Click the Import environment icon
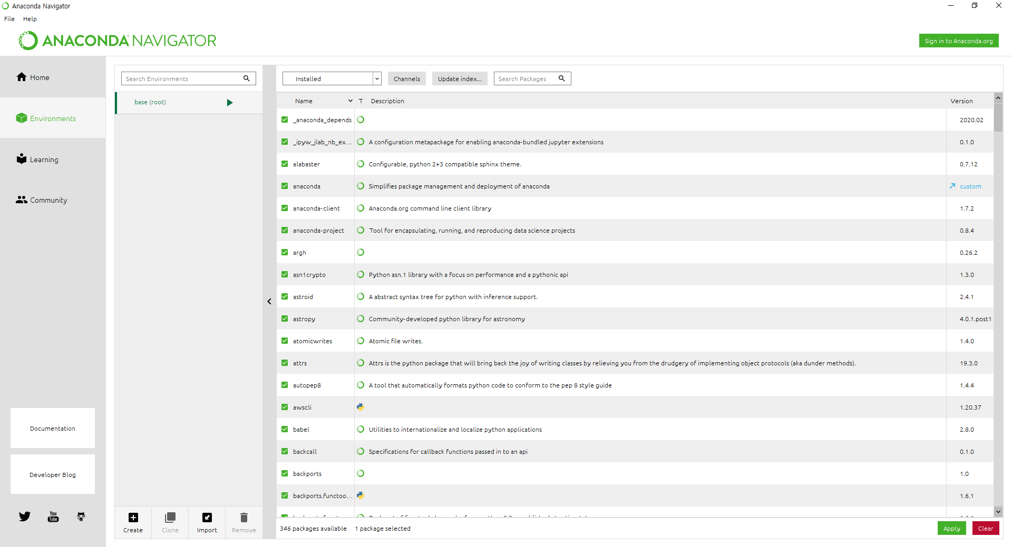 tap(207, 518)
